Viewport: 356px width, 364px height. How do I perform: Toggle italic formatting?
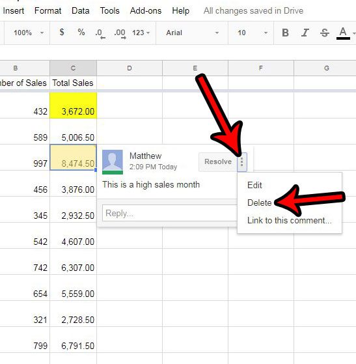coord(305,33)
